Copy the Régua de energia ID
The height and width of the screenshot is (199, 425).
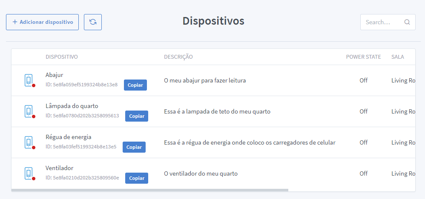tap(134, 147)
